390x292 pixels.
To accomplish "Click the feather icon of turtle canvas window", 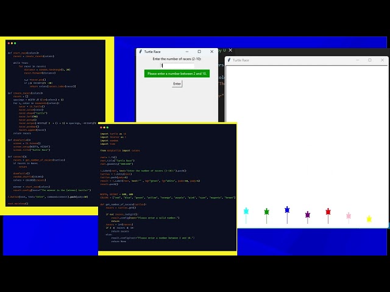I will point(229,60).
